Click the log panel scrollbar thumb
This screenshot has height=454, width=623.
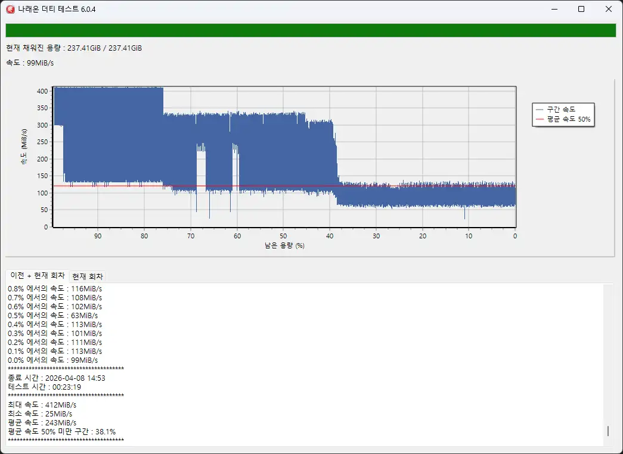[x=608, y=431]
